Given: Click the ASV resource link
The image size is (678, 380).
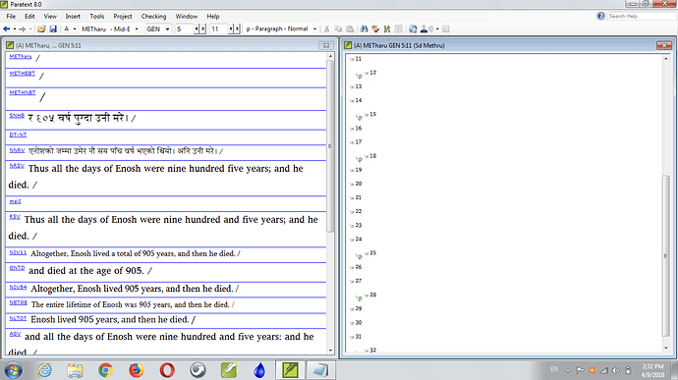Looking at the screenshot, I should pos(15,334).
